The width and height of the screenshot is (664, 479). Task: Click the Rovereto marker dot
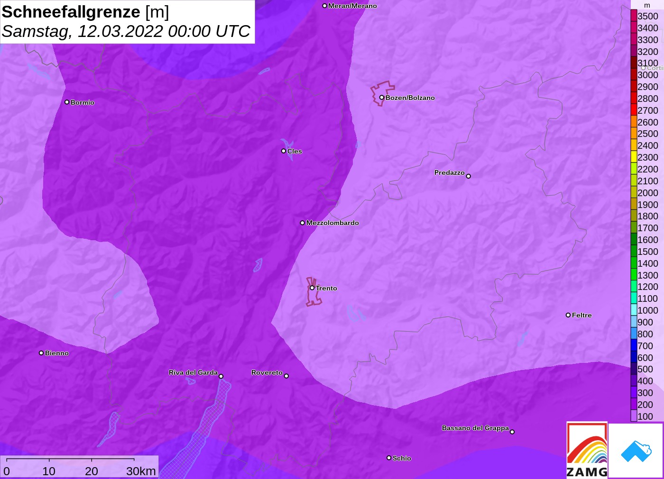(x=286, y=376)
